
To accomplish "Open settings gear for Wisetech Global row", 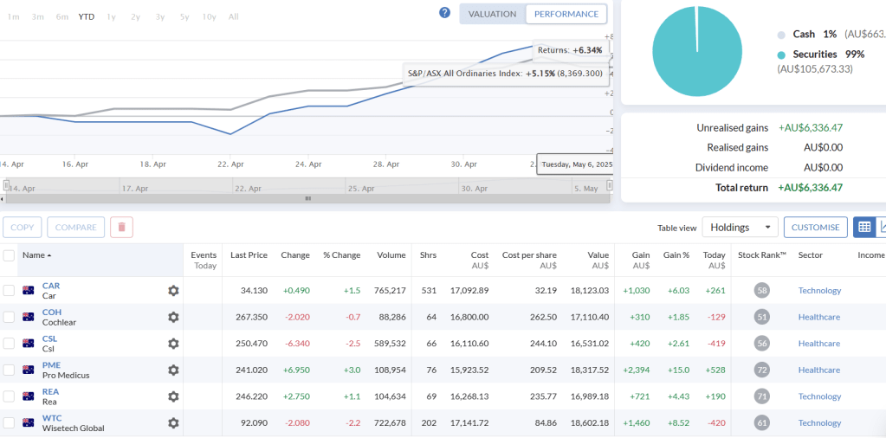I will coord(173,422).
